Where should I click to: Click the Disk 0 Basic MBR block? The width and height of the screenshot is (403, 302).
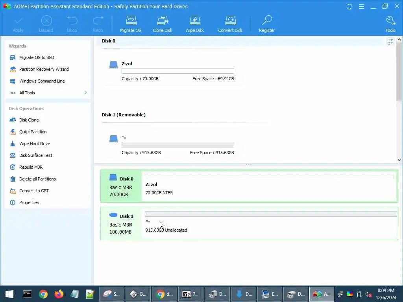coord(121,186)
